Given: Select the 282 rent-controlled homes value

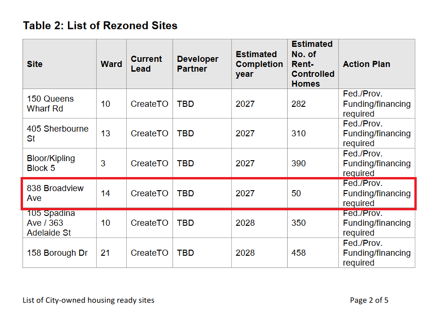Looking at the screenshot, I should click(x=298, y=104).
